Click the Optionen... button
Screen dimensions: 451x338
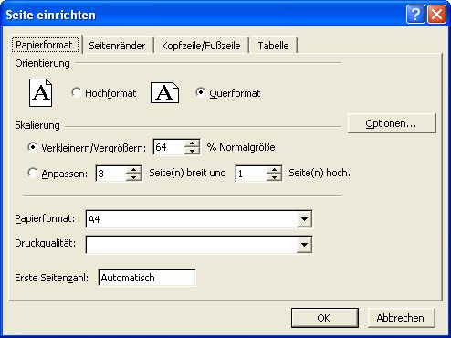coord(392,123)
